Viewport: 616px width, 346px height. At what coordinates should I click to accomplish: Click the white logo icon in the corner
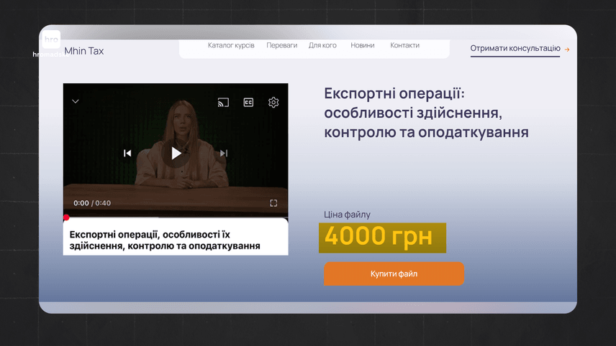click(x=51, y=39)
